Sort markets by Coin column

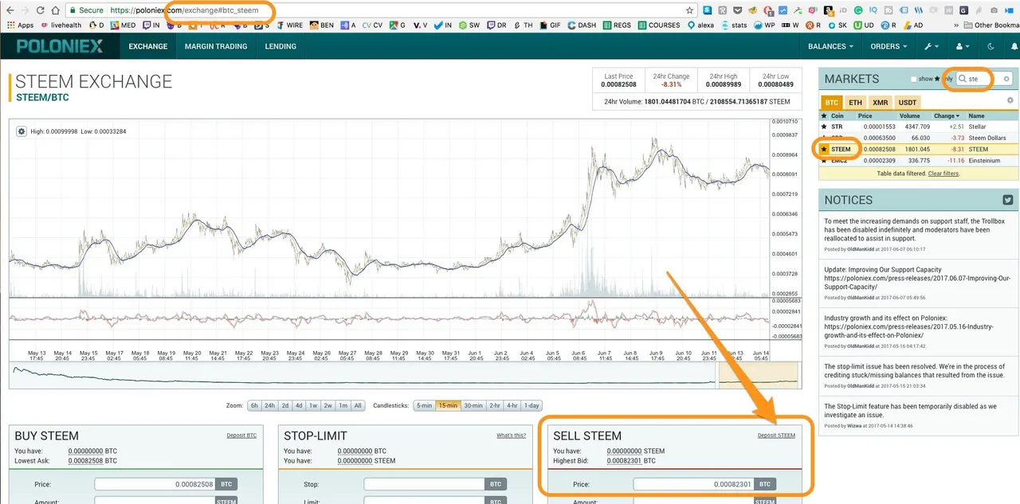[838, 115]
